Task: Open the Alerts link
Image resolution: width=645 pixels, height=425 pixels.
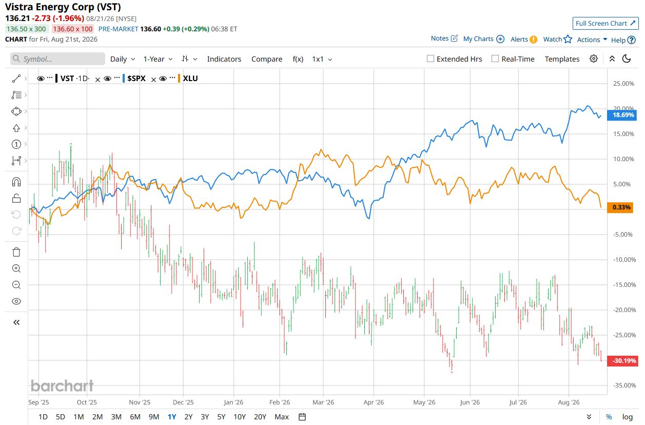Action: [519, 39]
